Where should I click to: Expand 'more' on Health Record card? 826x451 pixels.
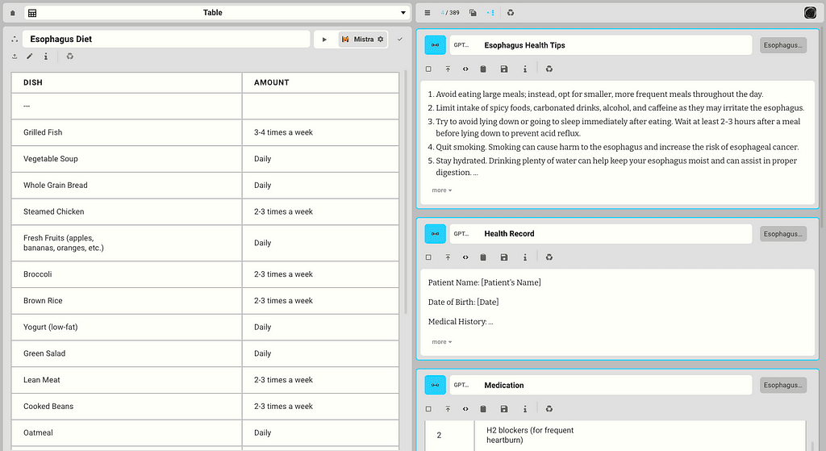click(x=441, y=342)
